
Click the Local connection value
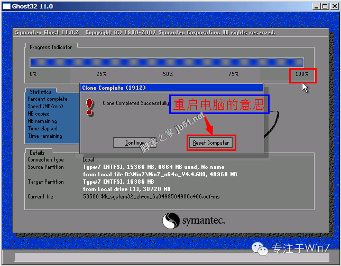(88, 159)
